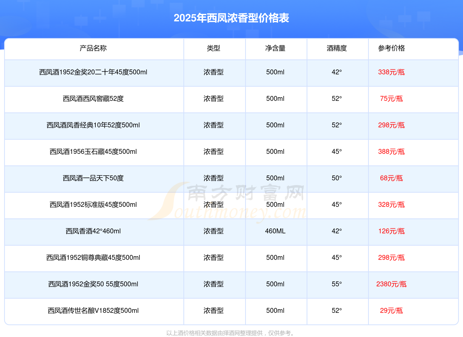Click 45° in the 1952铜尊典藏 row
463x337 pixels.
tap(337, 258)
